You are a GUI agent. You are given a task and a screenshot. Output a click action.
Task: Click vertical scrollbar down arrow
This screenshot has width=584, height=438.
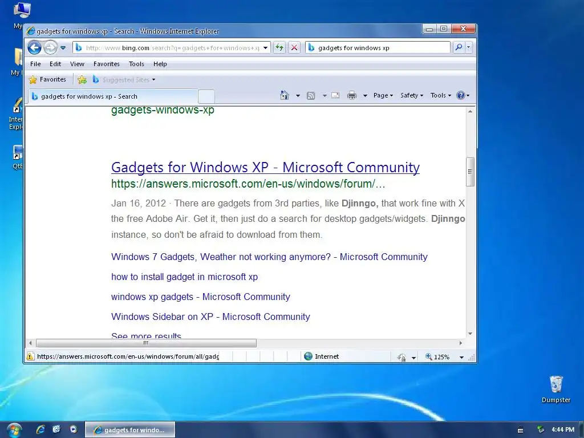pos(470,334)
